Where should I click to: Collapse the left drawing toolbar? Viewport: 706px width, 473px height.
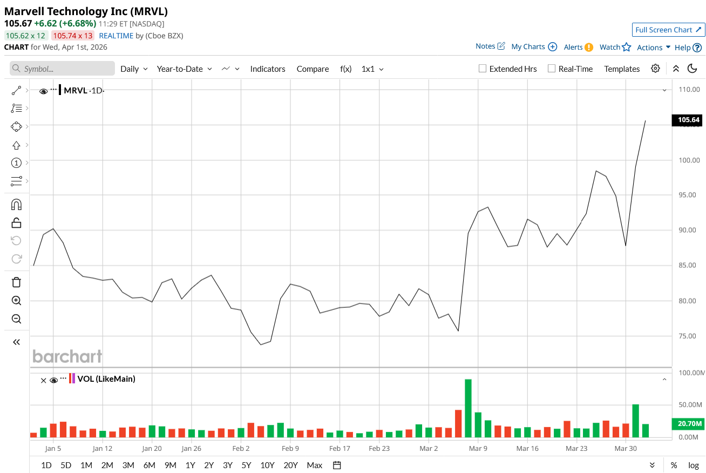(x=16, y=342)
